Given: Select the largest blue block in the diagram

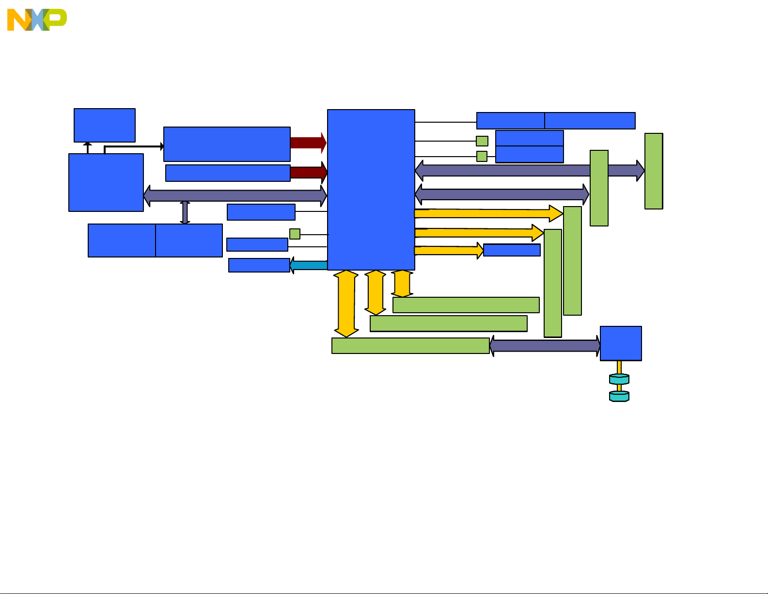Looking at the screenshot, I should point(371,190).
